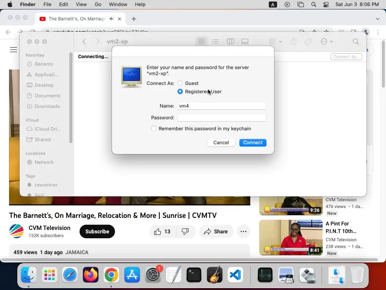Open the Finder menu in menu bar
Viewport: 386px width, 290px height.
(28, 5)
